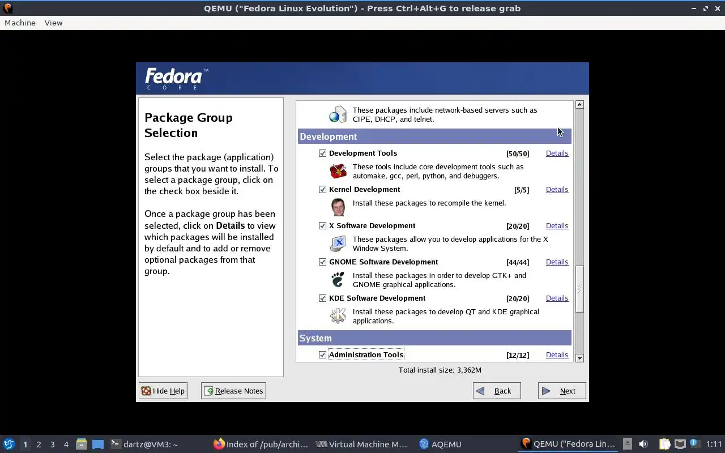The height and width of the screenshot is (453, 725).
Task: Click the KDE gear icon
Action: 338,316
